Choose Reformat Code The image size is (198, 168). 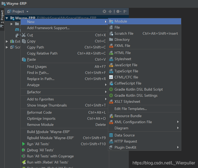(64, 112)
